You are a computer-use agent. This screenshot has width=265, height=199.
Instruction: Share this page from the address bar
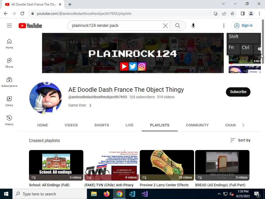pos(224,13)
